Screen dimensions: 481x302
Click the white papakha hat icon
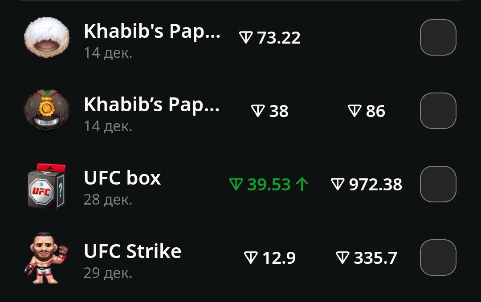click(47, 37)
